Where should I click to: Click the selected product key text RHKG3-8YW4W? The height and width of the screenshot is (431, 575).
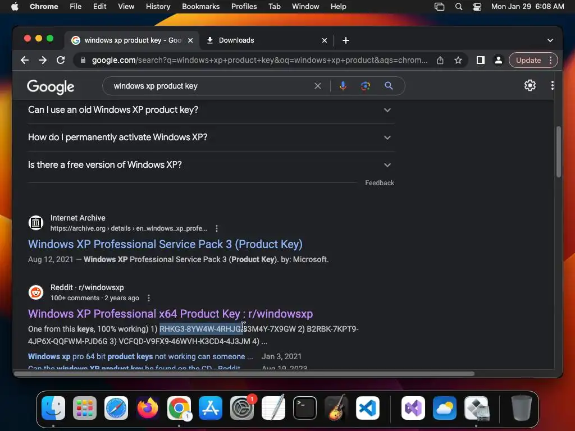(x=201, y=329)
